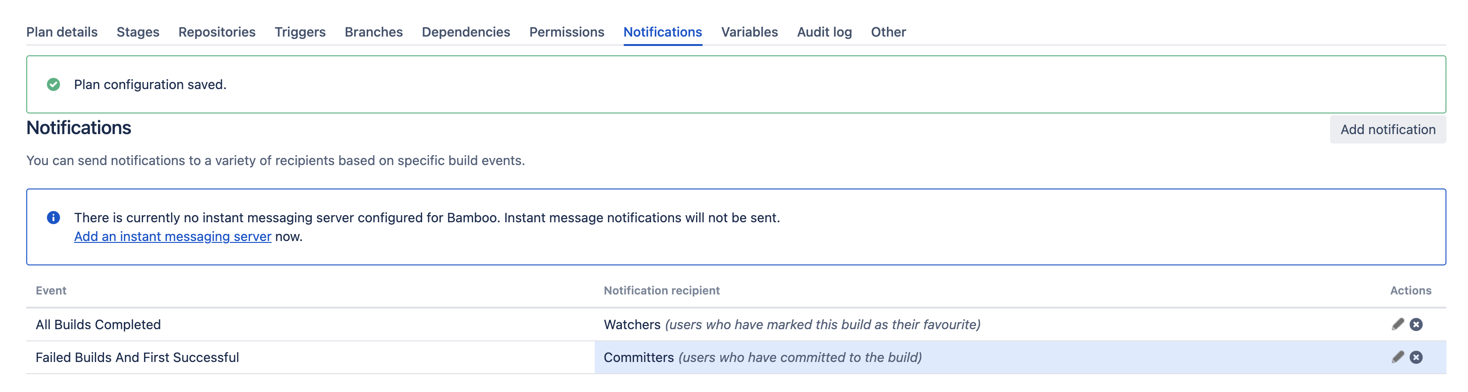Follow the Add an instant messaging server link
Image resolution: width=1468 pixels, height=392 pixels.
[173, 236]
